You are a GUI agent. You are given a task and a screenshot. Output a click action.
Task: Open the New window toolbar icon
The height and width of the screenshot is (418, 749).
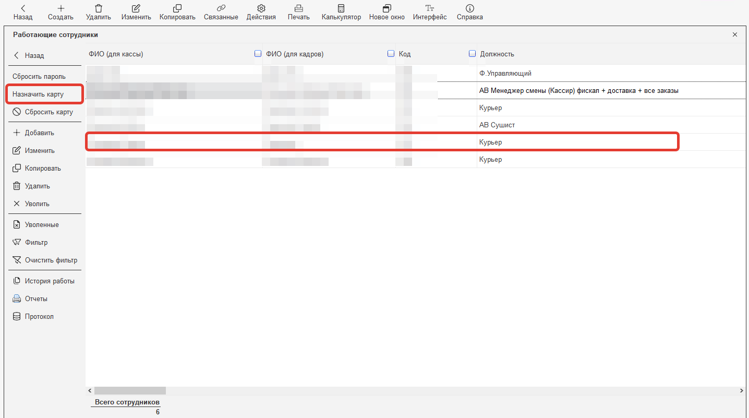point(386,8)
